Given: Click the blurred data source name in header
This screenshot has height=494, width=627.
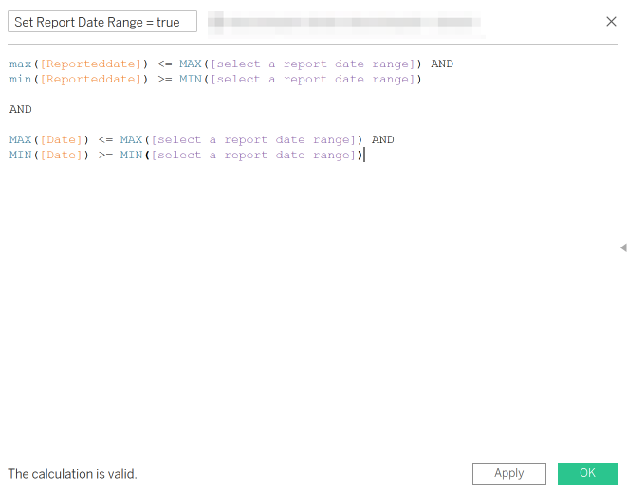Looking at the screenshot, I should click(341, 22).
